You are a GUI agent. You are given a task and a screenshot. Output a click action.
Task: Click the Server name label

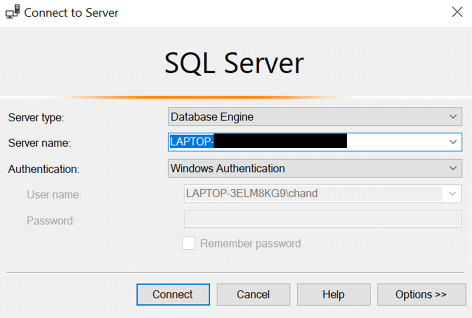tap(40, 143)
